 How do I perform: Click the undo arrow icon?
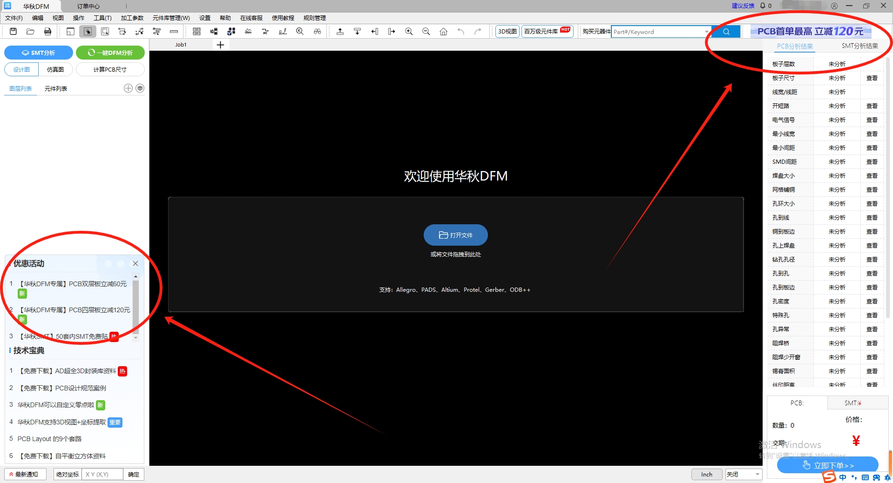pyautogui.click(x=460, y=31)
